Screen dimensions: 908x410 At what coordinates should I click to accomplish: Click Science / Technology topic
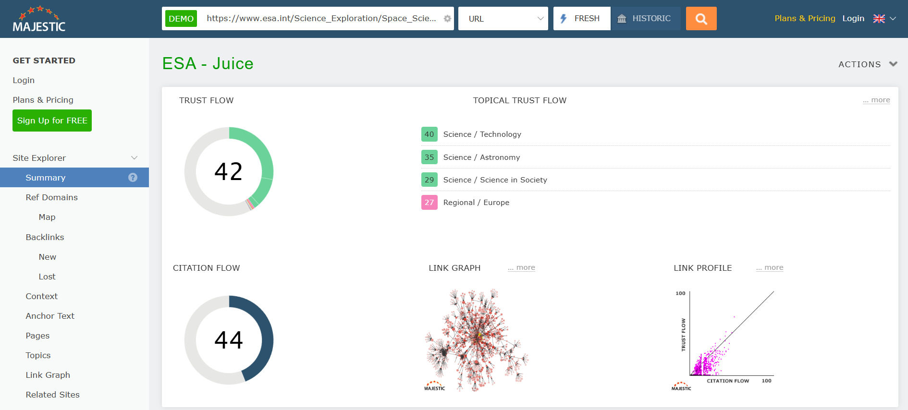tap(482, 134)
